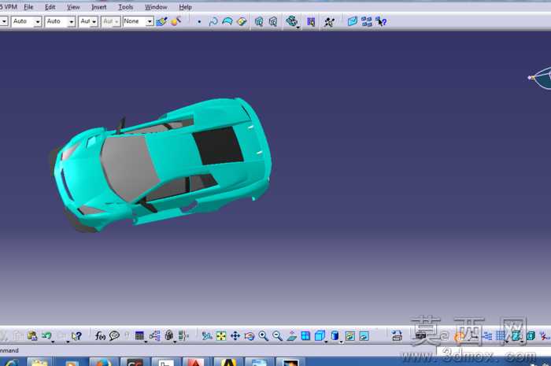Open the Formula f(x) tool
Screen dimensions: 551x366
(x=100, y=336)
